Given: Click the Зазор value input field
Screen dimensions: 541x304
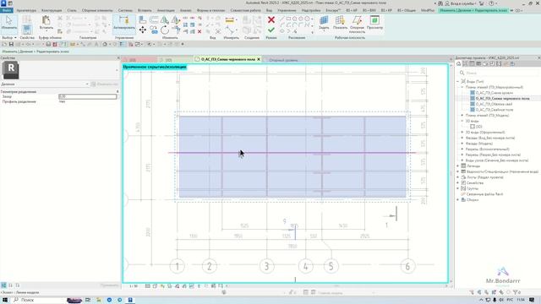Looking at the screenshot, I should [88, 96].
